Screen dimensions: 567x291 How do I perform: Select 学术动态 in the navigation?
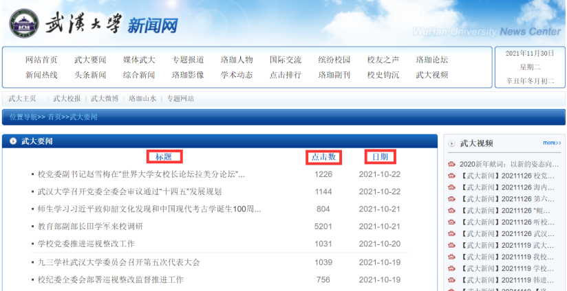click(x=237, y=75)
